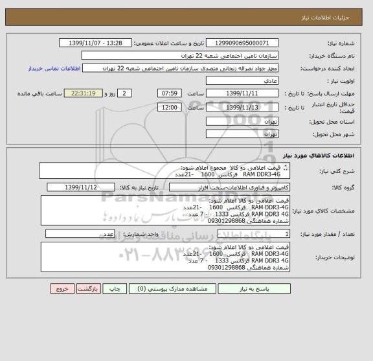The width and height of the screenshot is (373, 361).
Task: Click the up-down stepper in description box
Action: pyautogui.click(x=286, y=168)
